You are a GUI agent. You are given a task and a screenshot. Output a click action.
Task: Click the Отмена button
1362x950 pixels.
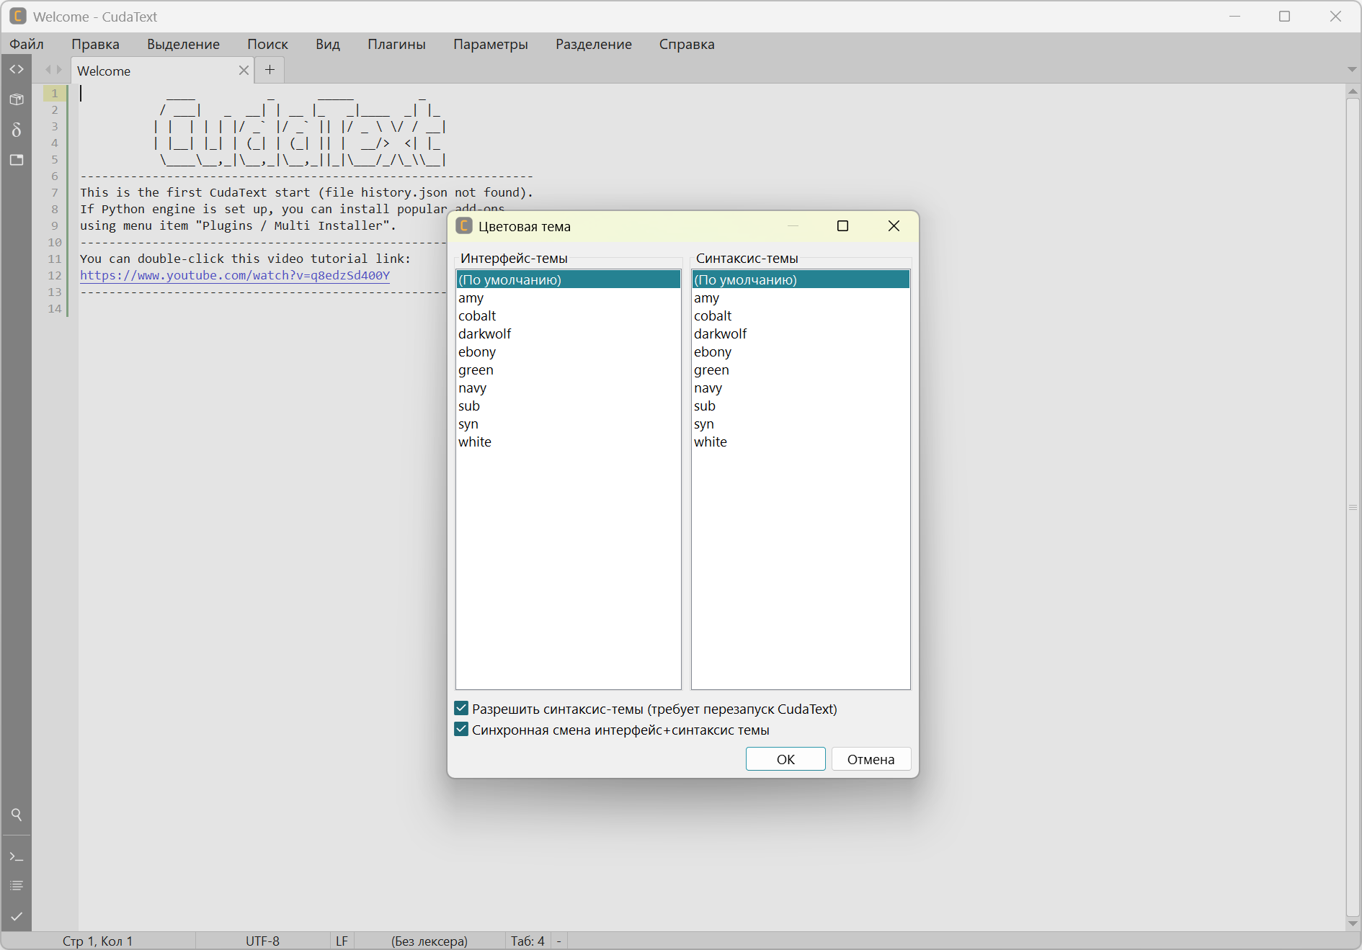(871, 759)
